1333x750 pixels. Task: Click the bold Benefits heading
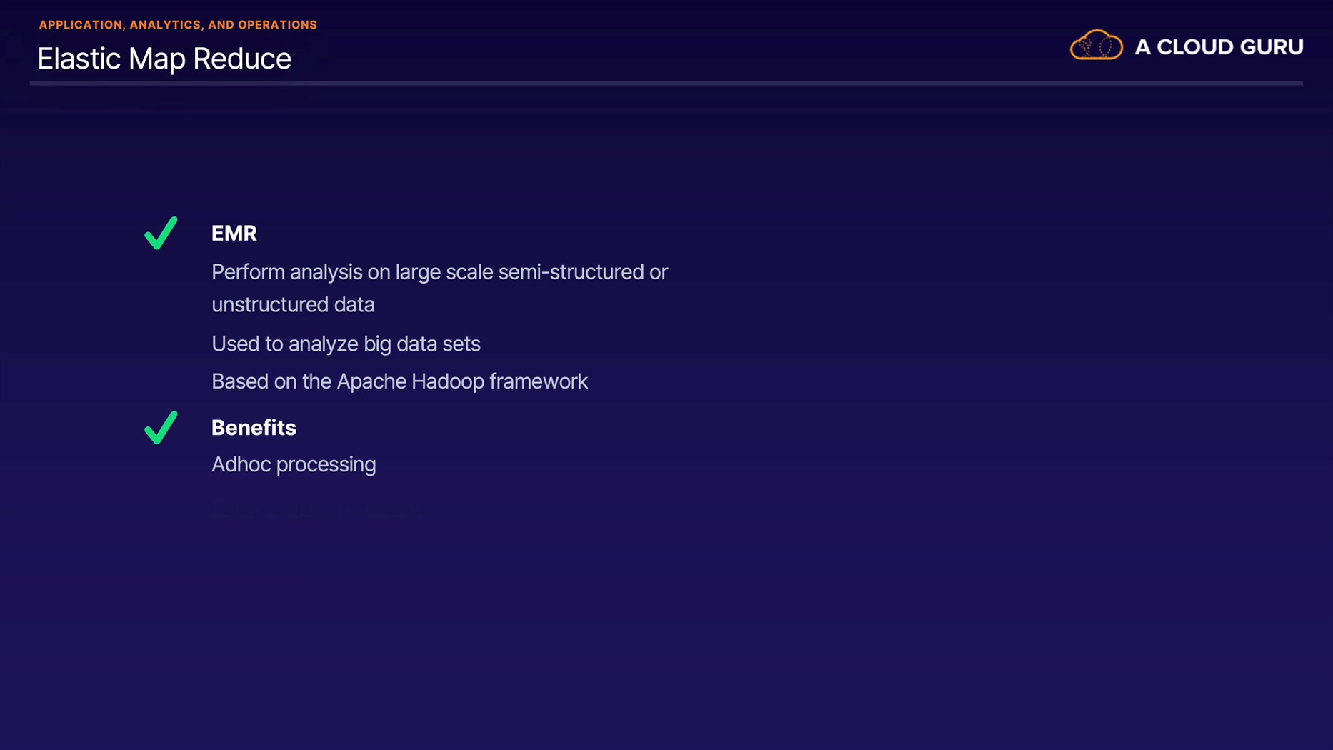pos(254,428)
